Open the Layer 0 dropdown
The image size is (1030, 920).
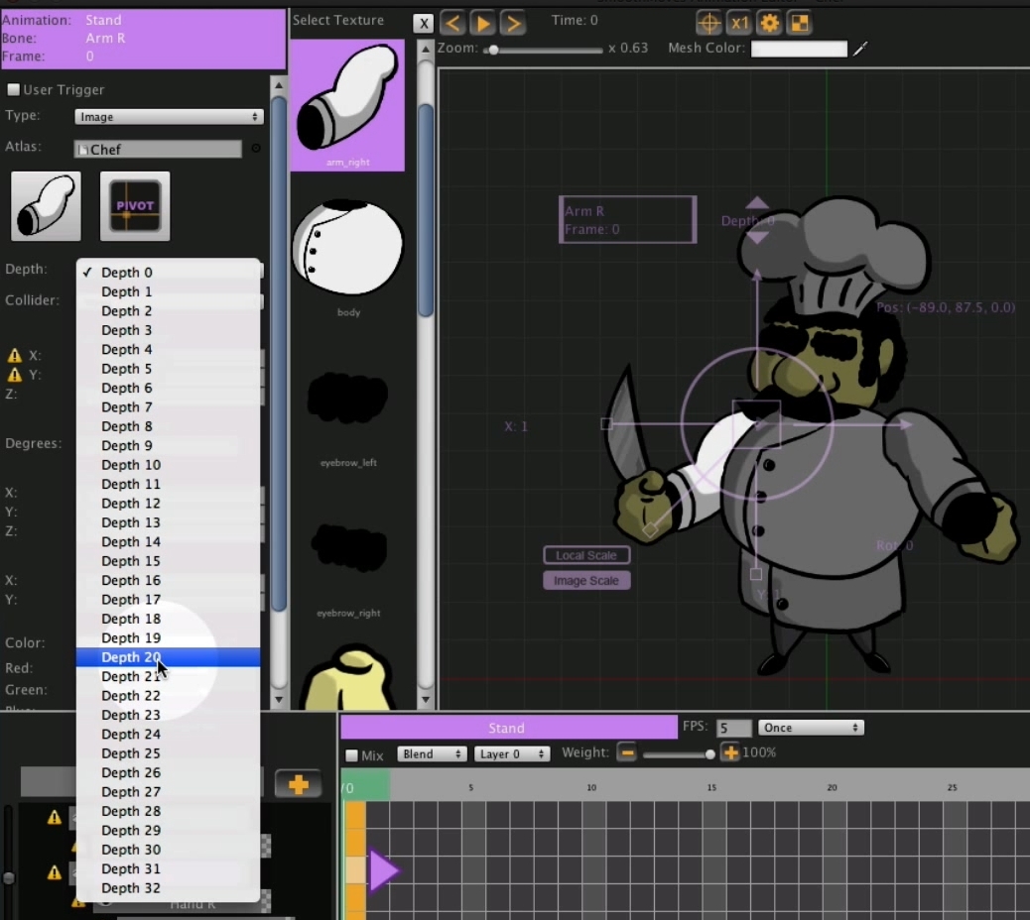(x=512, y=754)
